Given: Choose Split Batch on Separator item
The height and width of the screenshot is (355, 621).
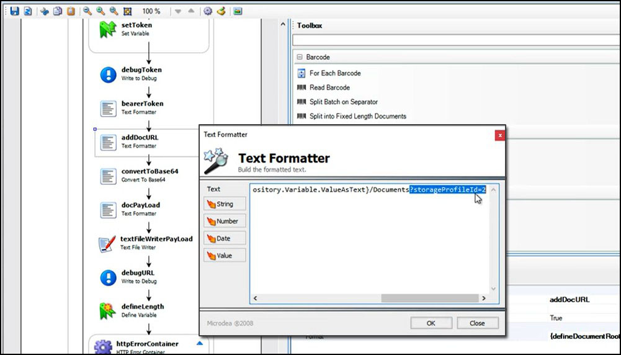Looking at the screenshot, I should (343, 102).
